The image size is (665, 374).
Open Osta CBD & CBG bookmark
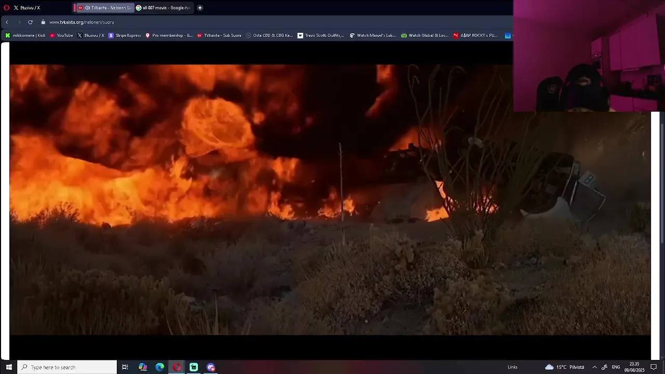[269, 35]
